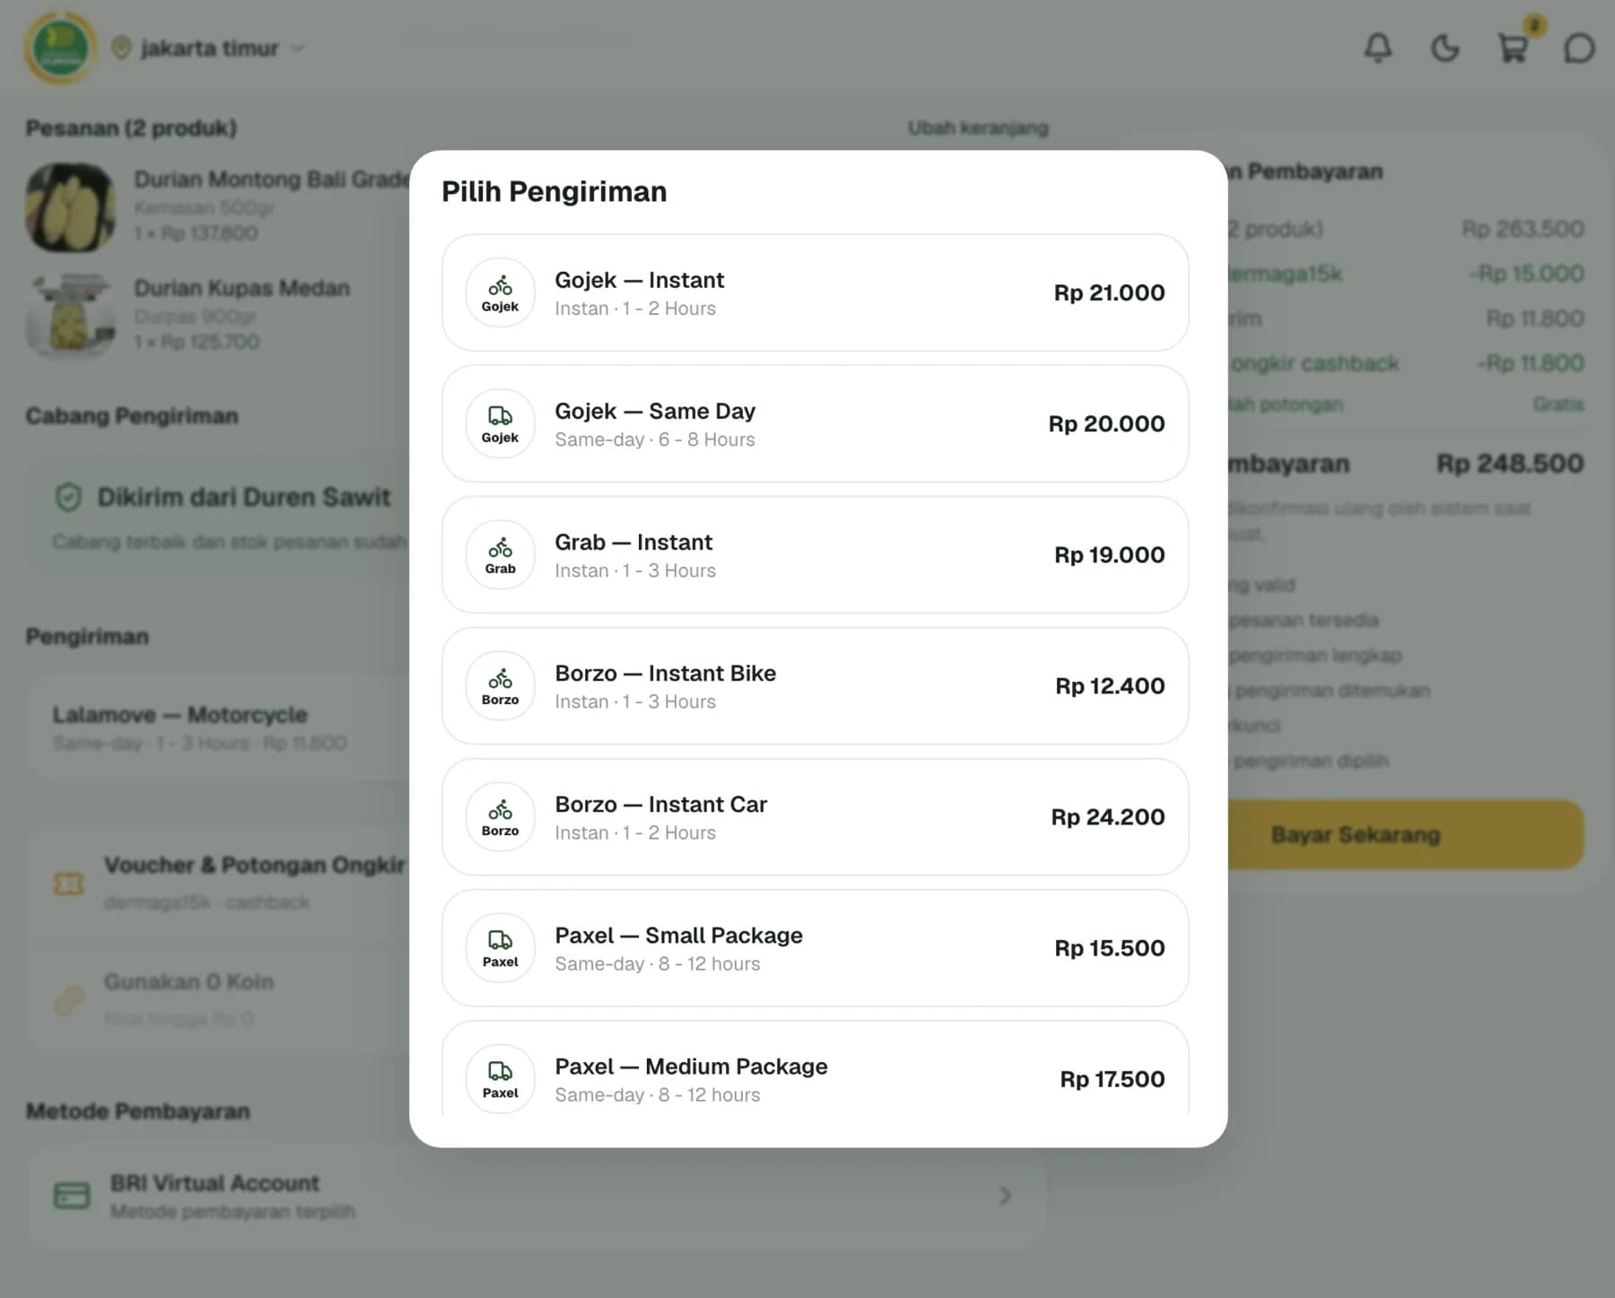1615x1298 pixels.
Task: Click the Durian Kupas Medan product thumbnail
Action: 70,315
